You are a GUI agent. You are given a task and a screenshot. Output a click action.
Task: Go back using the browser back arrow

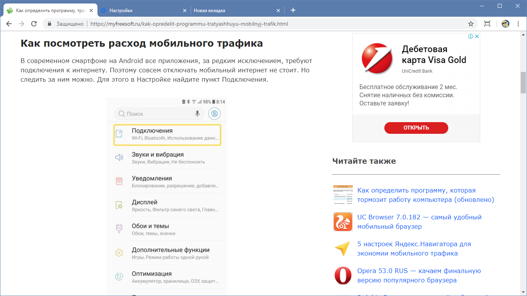click(x=9, y=24)
